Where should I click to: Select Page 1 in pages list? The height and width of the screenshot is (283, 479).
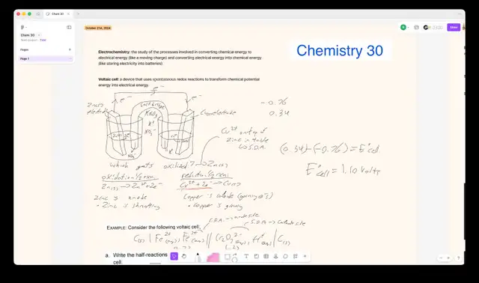(x=45, y=58)
